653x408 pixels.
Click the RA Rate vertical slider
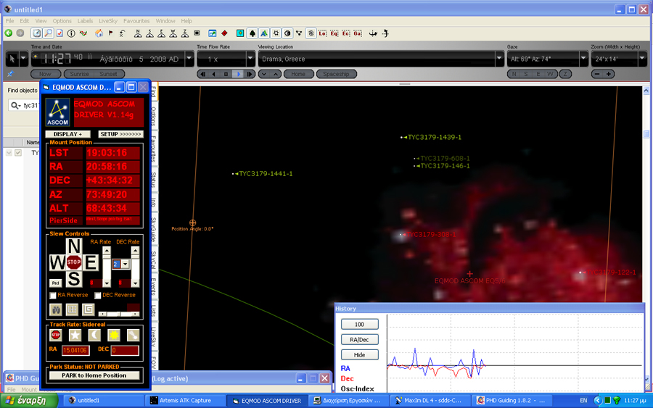(107, 267)
